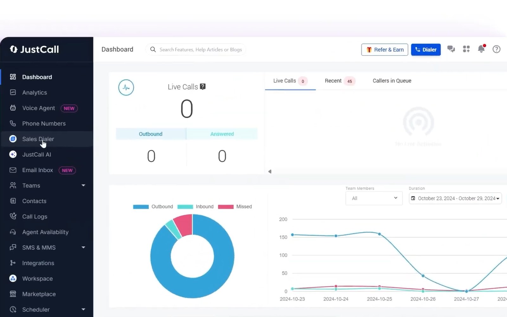Expand the Scheduler submenu arrow
Screen dimensions: 507x317
click(83, 309)
